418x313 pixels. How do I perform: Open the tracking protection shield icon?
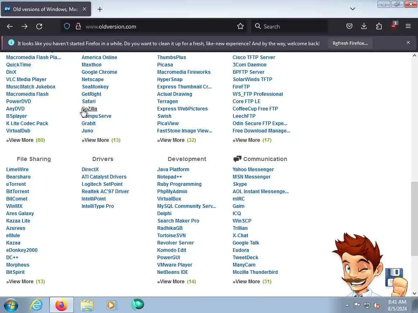click(67, 26)
